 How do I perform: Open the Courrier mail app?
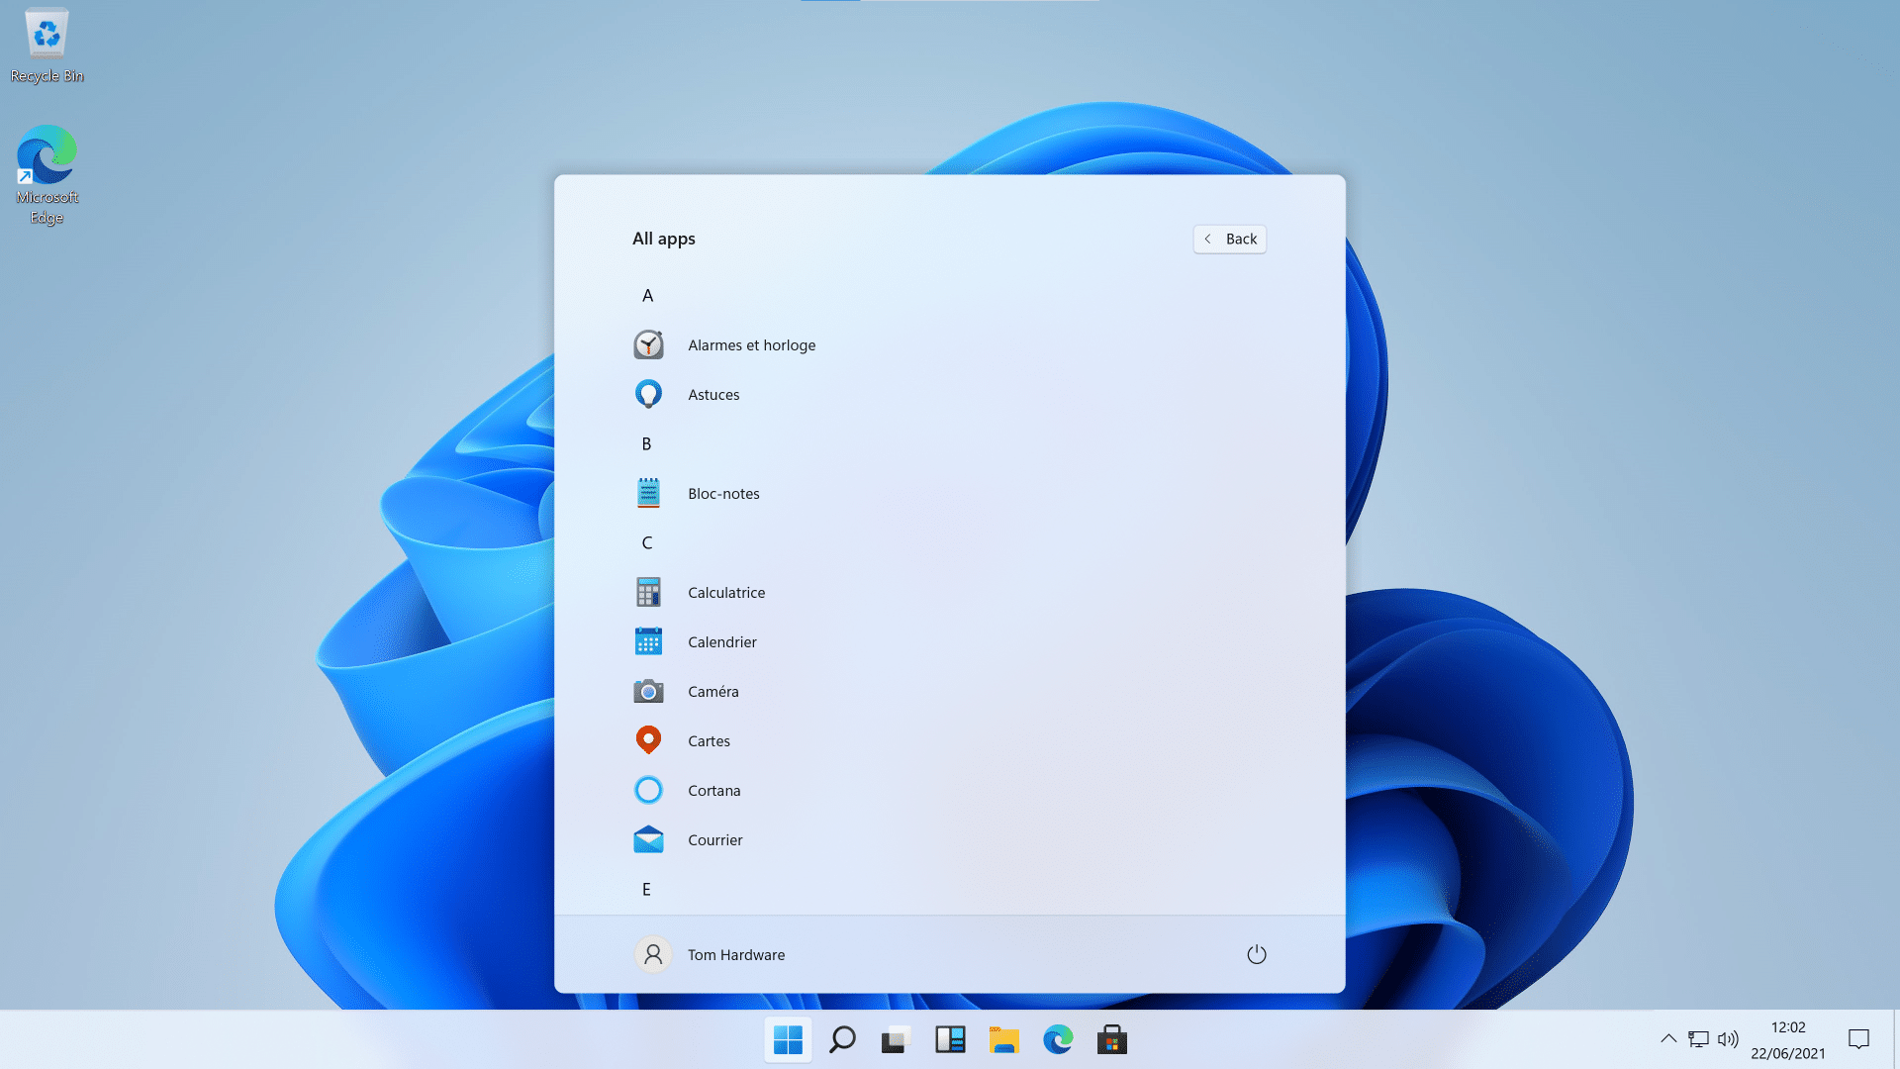point(715,839)
